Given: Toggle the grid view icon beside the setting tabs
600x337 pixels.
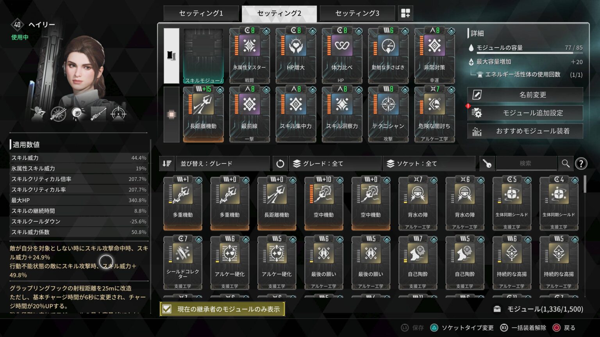Looking at the screenshot, I should [x=405, y=13].
